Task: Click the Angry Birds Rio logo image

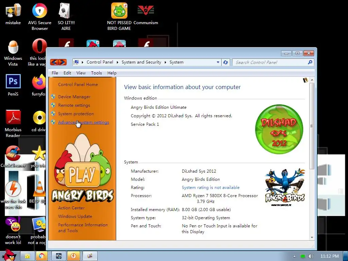Action: tap(285, 187)
